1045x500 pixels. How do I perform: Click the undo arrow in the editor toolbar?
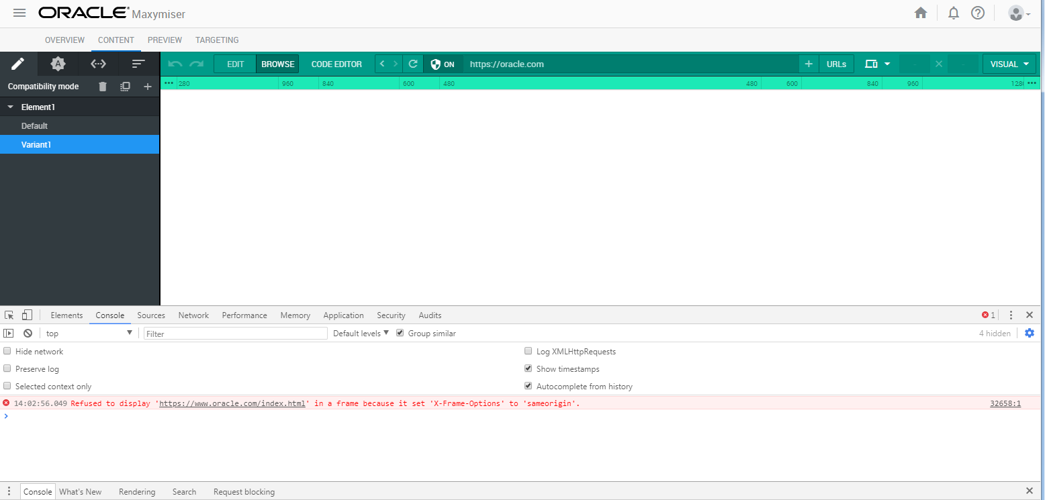tap(175, 64)
